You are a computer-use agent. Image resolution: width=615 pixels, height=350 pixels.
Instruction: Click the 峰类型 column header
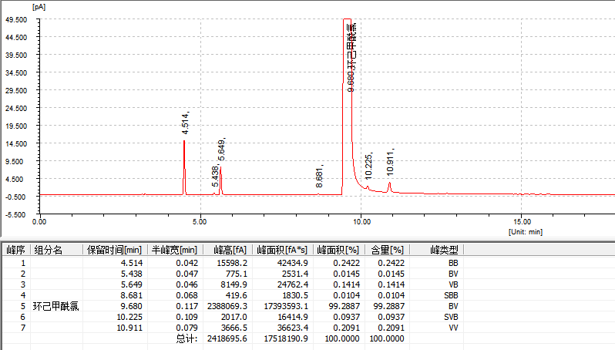(x=442, y=250)
